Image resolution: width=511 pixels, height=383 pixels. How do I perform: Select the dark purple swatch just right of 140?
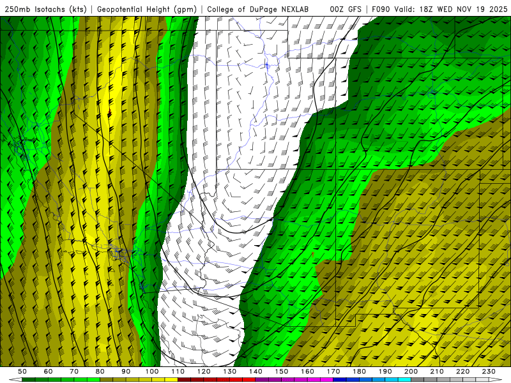[x=262, y=380]
